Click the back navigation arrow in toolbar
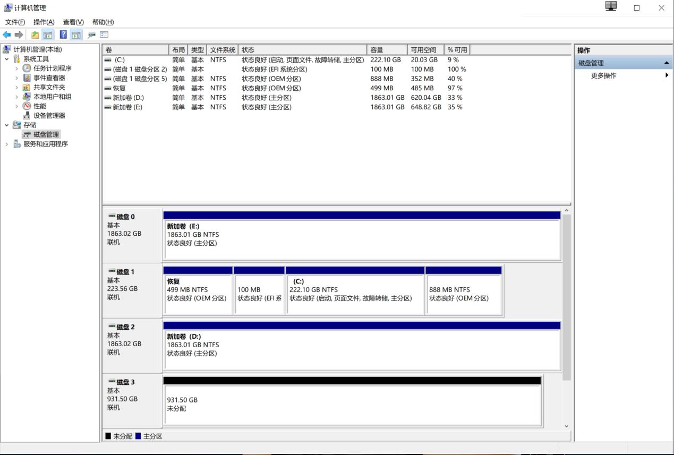The height and width of the screenshot is (455, 674). coord(6,34)
